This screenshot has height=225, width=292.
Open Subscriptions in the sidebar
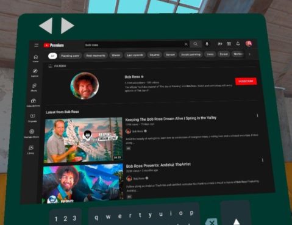click(x=34, y=102)
